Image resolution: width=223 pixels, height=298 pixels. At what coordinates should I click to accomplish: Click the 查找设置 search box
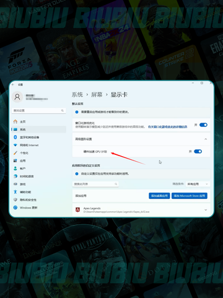[x=38, y=111]
